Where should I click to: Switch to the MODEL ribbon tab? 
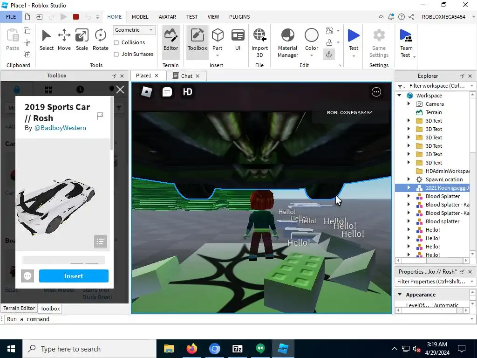pos(140,17)
